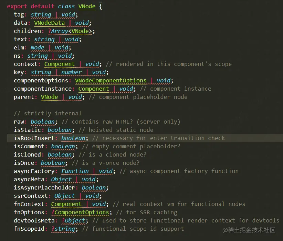The width and height of the screenshot is (283, 241).
Task: Click the 'ssrContext' property name
Action: [x=31, y=196]
